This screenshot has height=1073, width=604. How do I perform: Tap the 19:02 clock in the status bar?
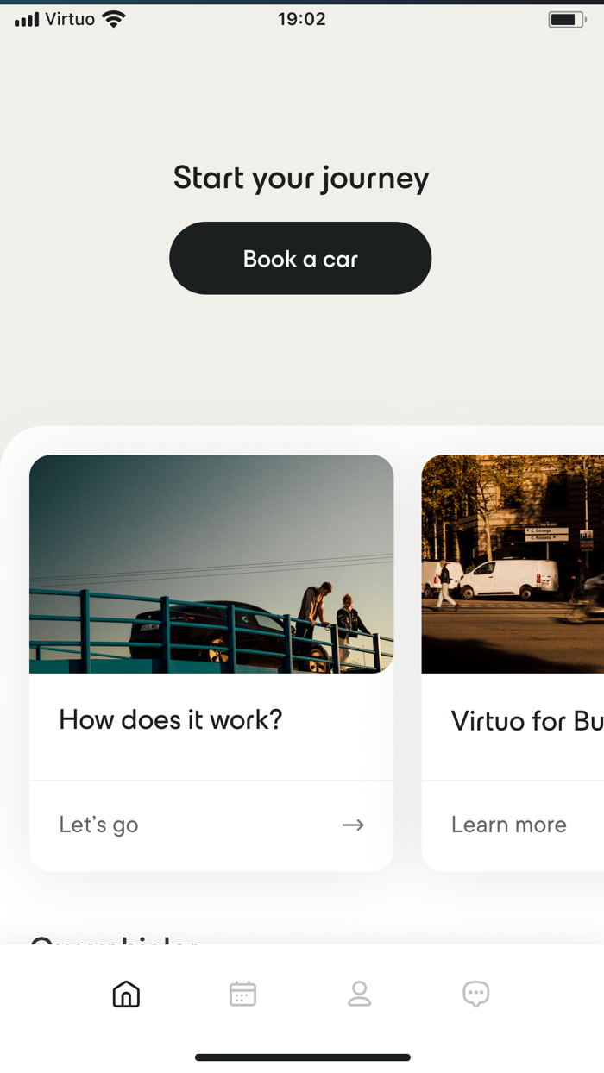click(304, 18)
